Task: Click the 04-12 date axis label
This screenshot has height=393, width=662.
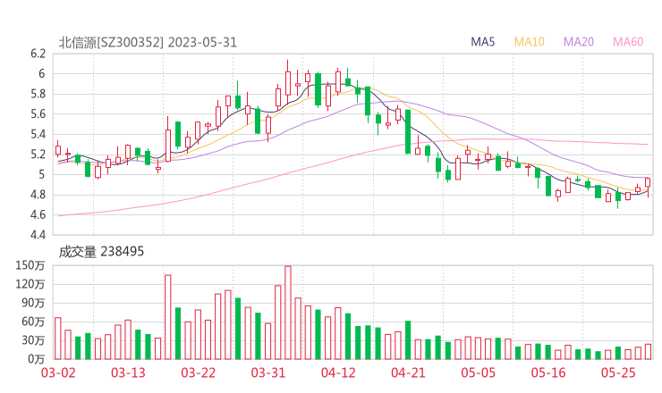Action: [338, 372]
